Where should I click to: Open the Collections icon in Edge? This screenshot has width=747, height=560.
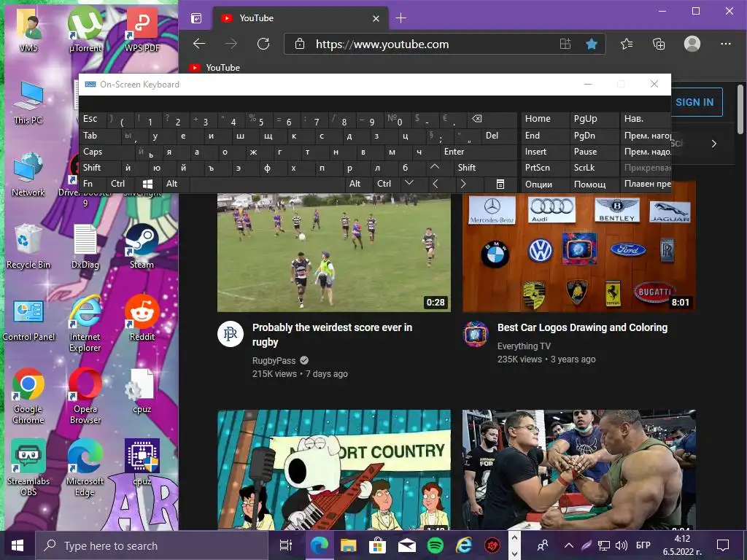point(659,44)
